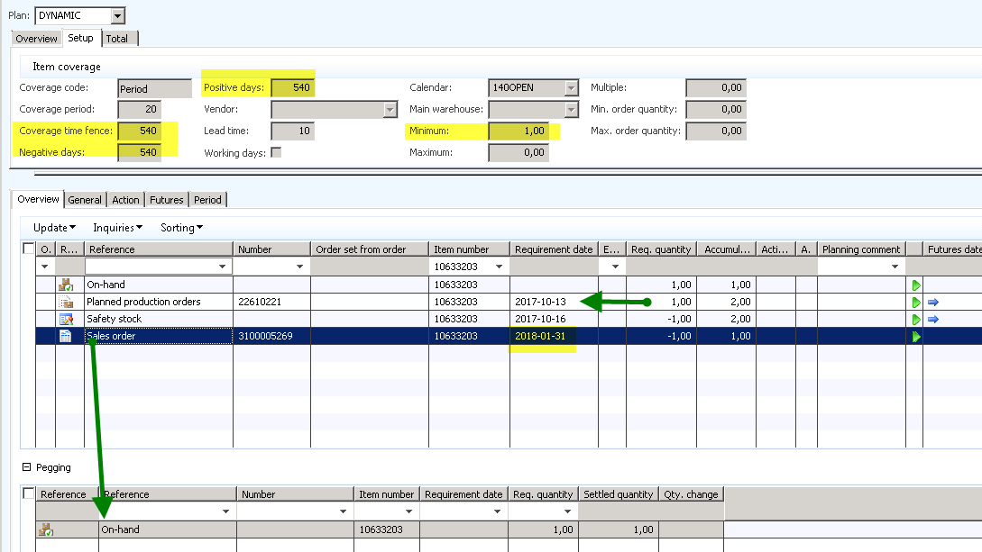Open the Action tab
The width and height of the screenshot is (982, 552).
tap(126, 200)
